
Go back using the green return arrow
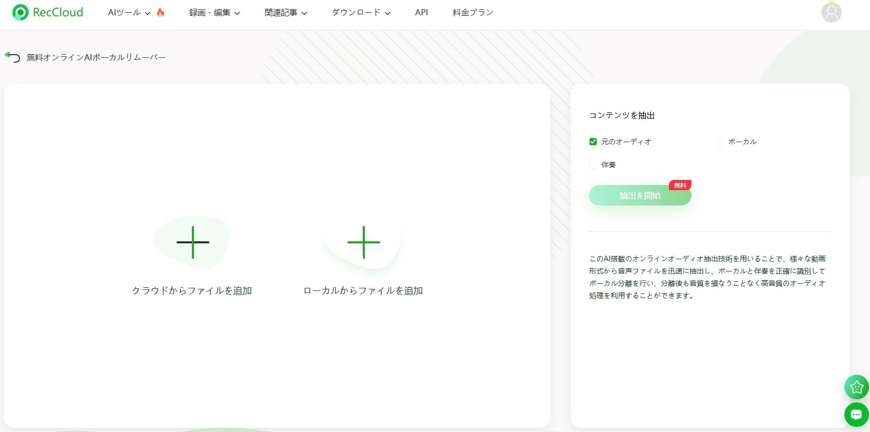(12, 57)
